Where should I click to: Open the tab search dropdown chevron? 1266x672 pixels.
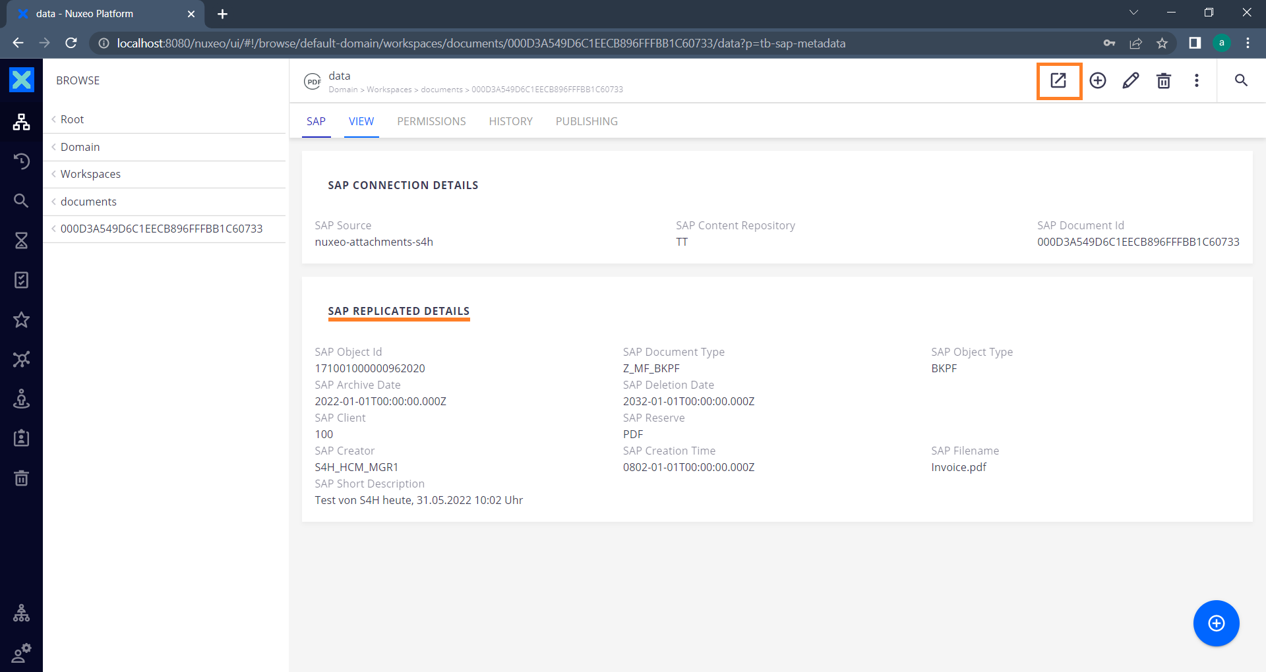(1133, 13)
